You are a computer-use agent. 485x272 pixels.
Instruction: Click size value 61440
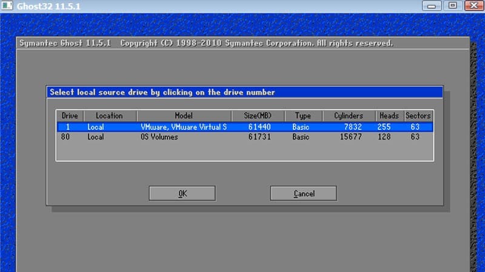259,127
